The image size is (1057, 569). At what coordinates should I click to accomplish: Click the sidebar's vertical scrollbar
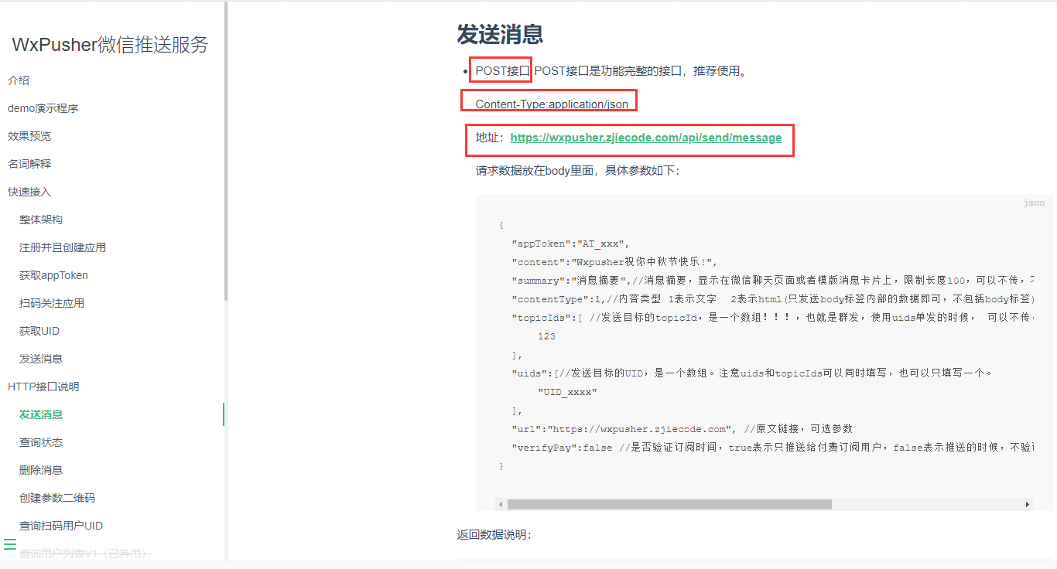pyautogui.click(x=226, y=151)
